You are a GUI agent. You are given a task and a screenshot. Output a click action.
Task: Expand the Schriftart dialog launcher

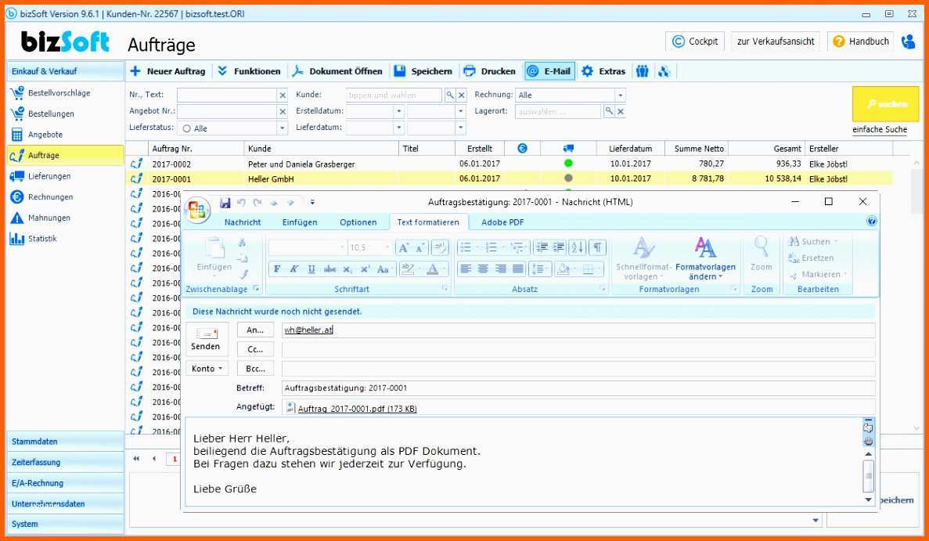coord(445,289)
